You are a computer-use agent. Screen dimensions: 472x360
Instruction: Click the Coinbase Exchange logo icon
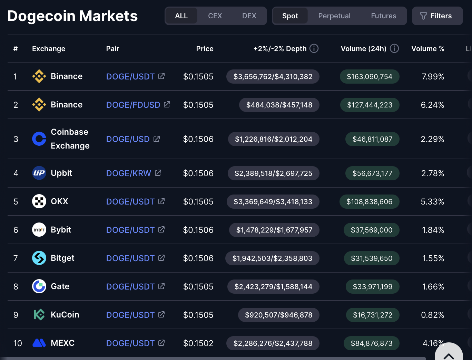pyautogui.click(x=39, y=139)
